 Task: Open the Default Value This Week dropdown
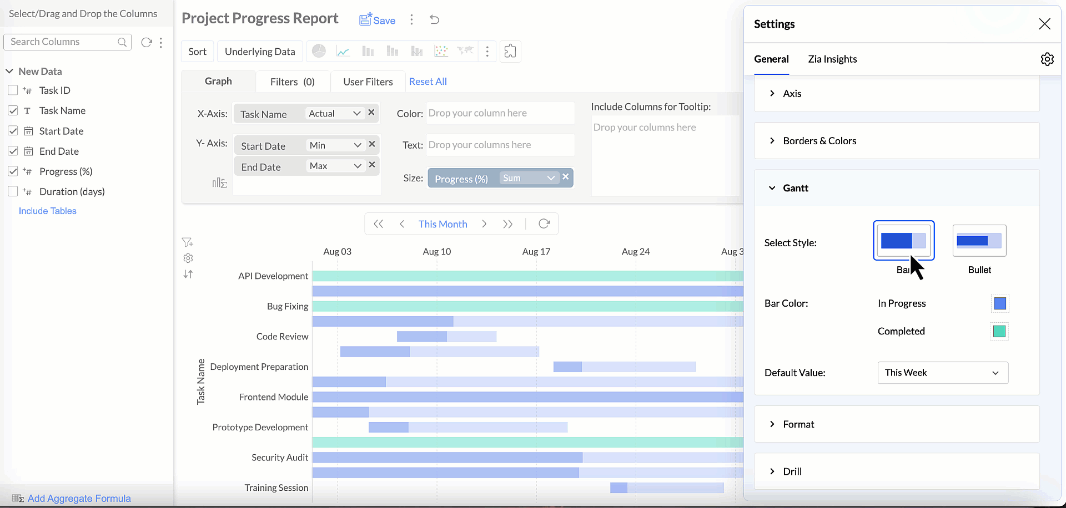click(942, 373)
